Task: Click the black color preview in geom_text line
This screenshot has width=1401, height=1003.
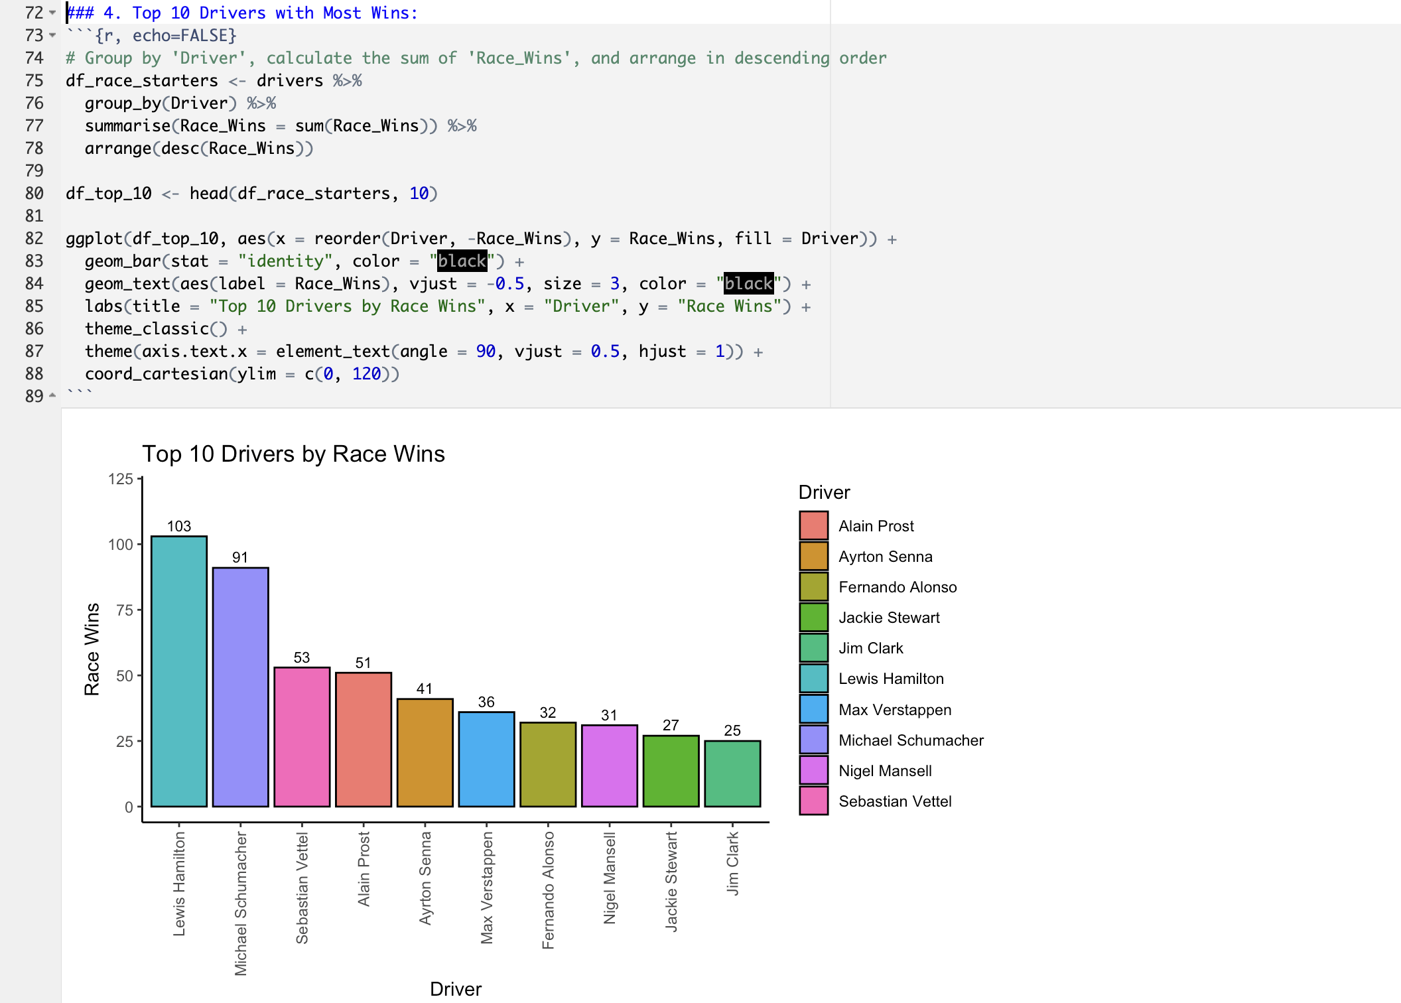Action: [748, 284]
